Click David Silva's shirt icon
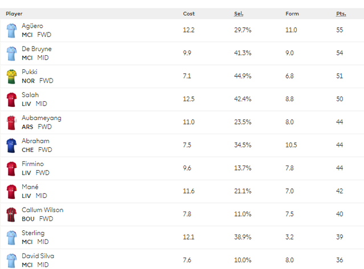 pyautogui.click(x=11, y=260)
